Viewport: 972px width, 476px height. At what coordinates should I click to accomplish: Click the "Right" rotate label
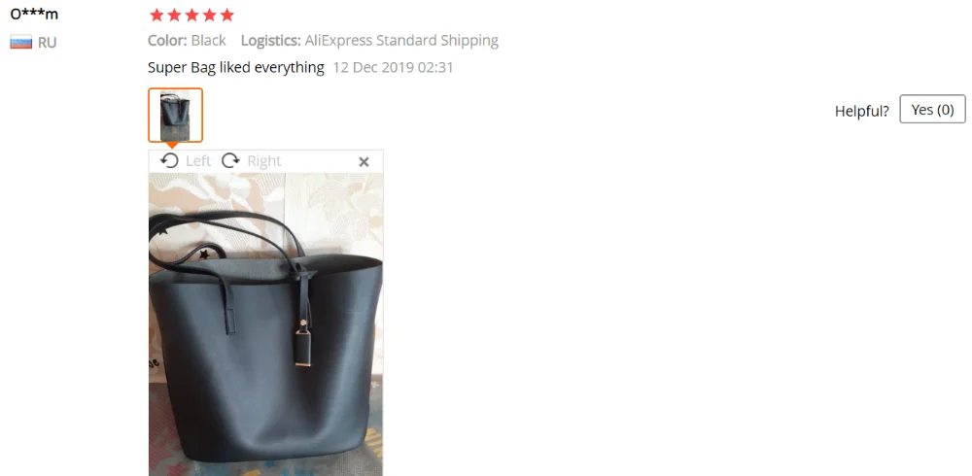264,161
